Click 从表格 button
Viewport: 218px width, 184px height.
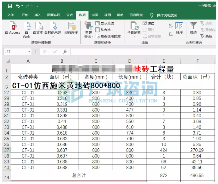103,30
